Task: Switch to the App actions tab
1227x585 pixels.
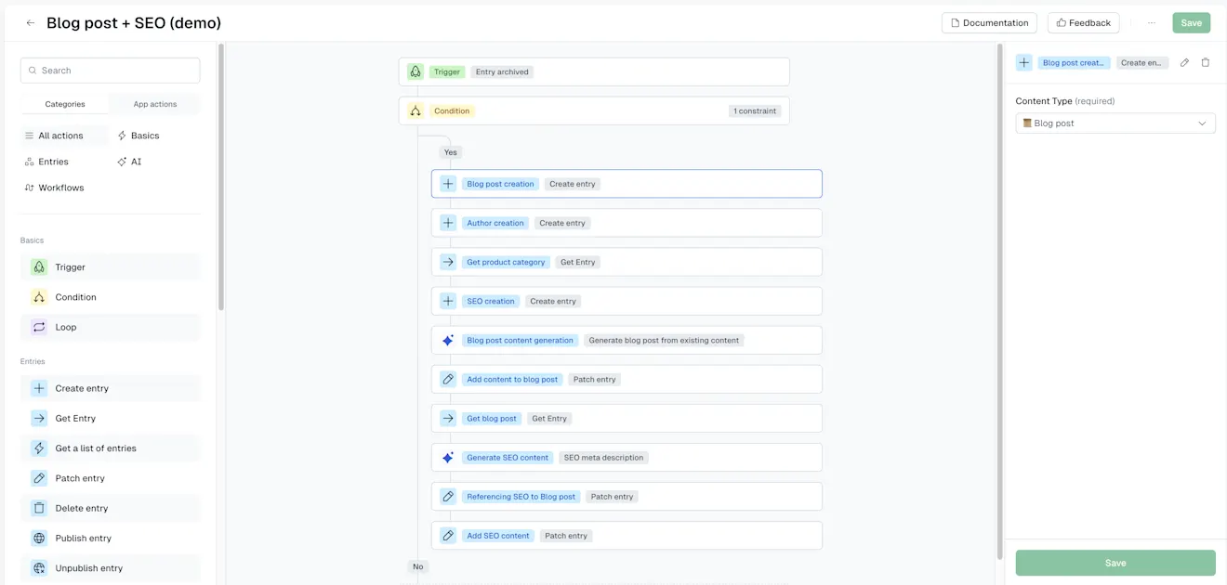Action: click(154, 103)
